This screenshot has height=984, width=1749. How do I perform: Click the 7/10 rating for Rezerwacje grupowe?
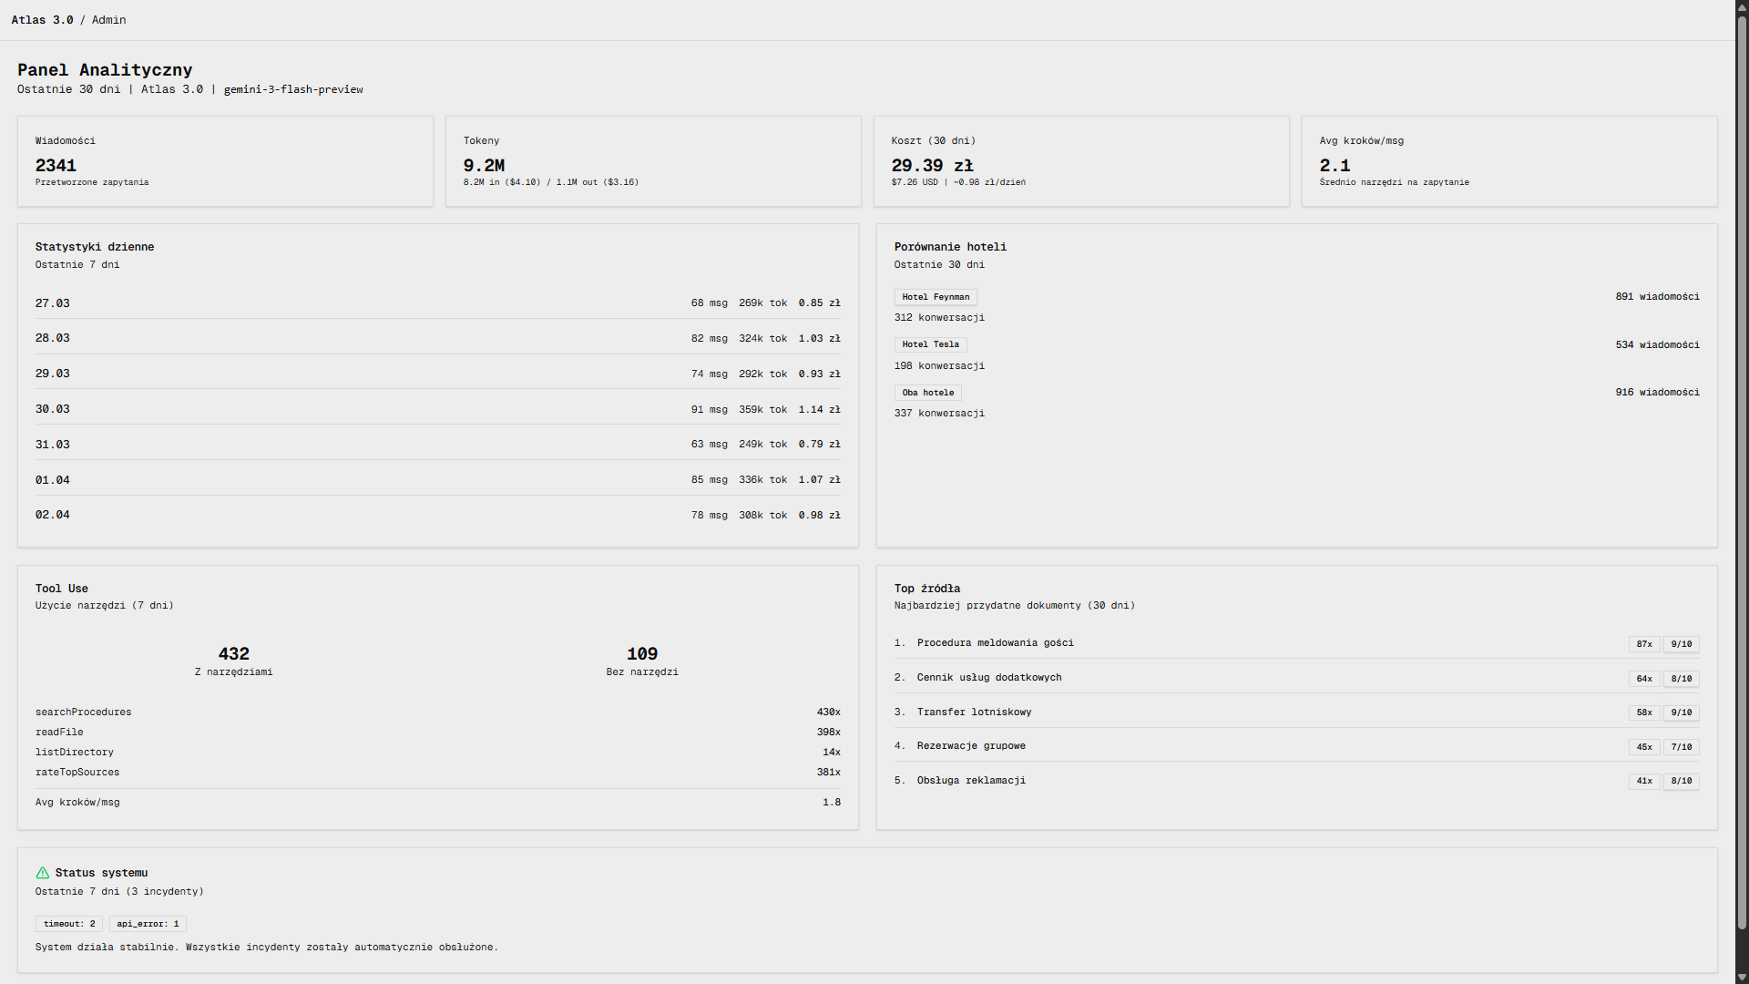coord(1681,747)
